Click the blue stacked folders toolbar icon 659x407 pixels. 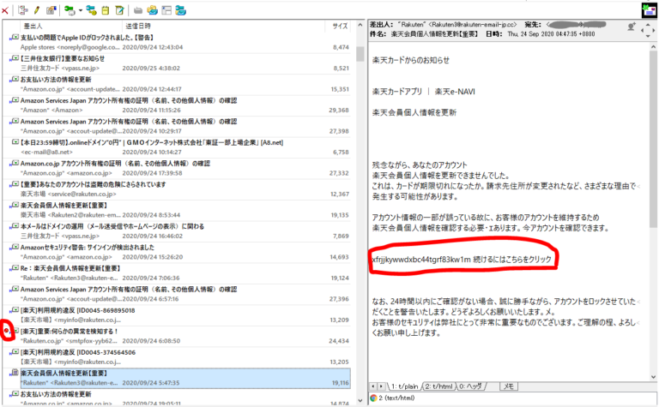181,10
